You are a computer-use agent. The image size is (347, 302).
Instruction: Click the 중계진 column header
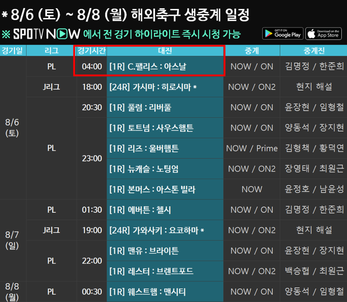(314, 51)
